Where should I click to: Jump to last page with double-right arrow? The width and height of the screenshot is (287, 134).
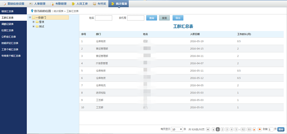coord(259,129)
